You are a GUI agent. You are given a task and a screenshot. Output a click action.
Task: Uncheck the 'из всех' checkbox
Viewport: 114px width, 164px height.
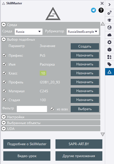[52, 109]
